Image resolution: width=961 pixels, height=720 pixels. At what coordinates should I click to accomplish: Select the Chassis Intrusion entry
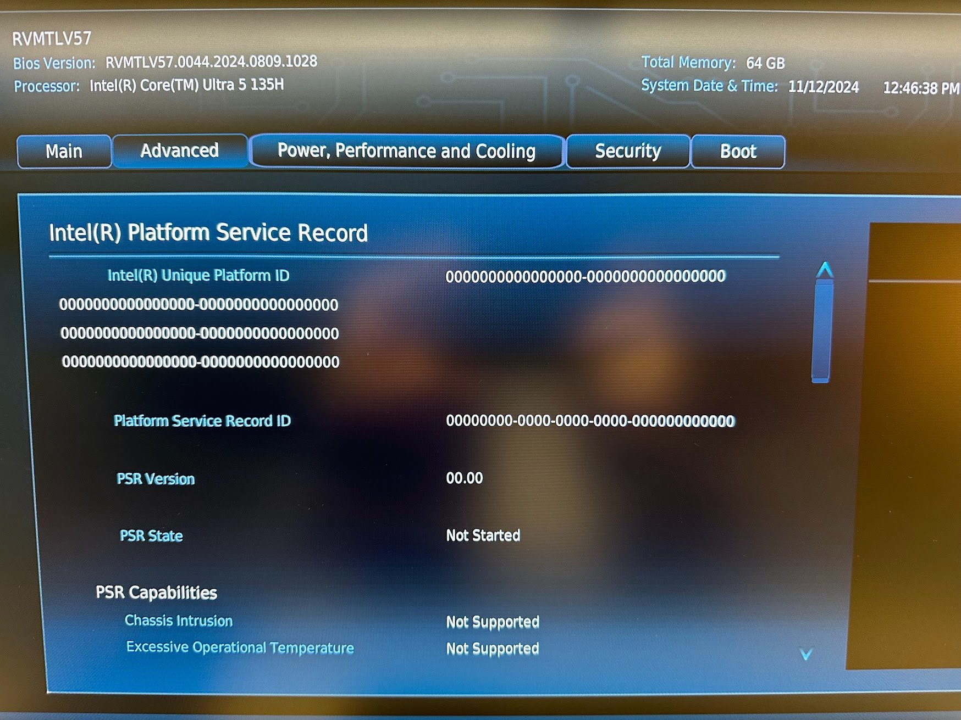click(x=179, y=621)
